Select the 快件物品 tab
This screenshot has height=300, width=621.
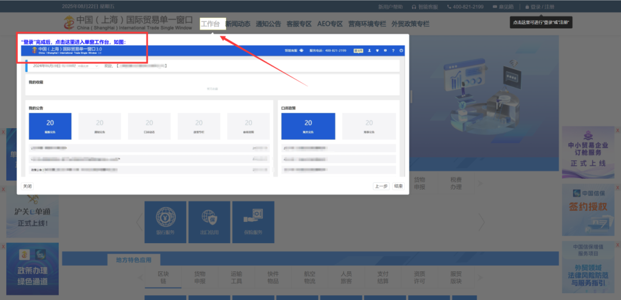coord(273,277)
